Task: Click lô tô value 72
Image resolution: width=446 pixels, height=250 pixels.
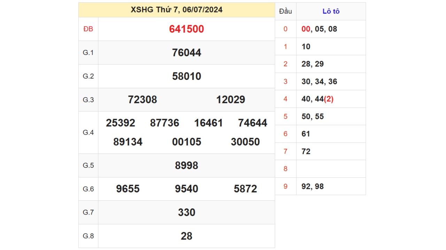Action: tap(306, 151)
